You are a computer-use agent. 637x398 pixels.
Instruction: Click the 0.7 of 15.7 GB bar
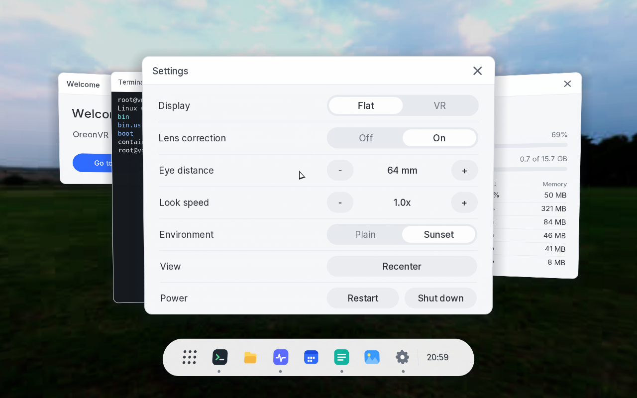(x=531, y=169)
